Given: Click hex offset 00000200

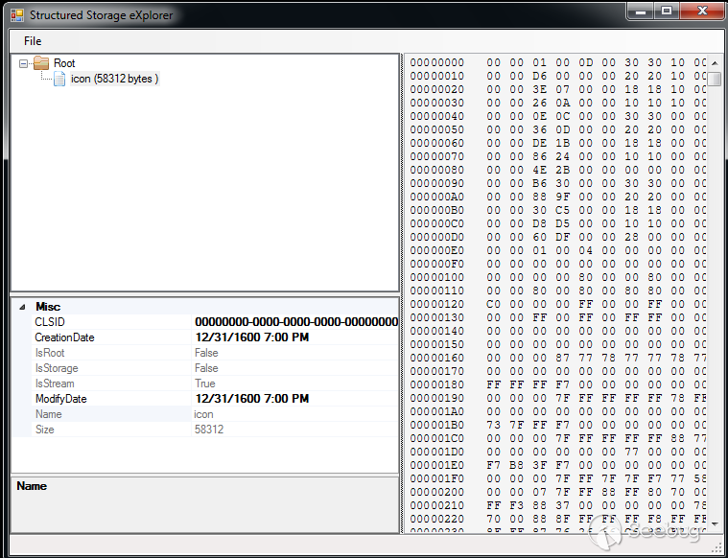Looking at the screenshot, I should click(436, 492).
